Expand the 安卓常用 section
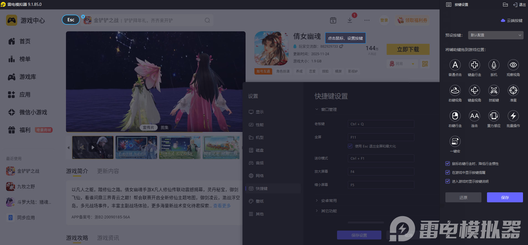 tap(326, 201)
